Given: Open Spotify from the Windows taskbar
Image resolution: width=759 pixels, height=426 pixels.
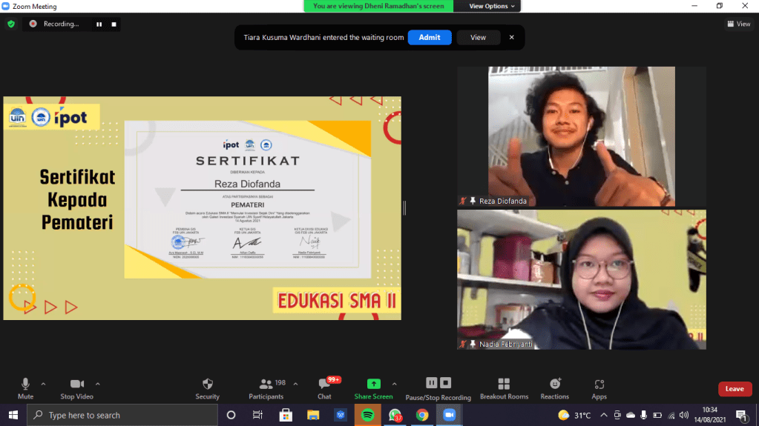Looking at the screenshot, I should [367, 415].
